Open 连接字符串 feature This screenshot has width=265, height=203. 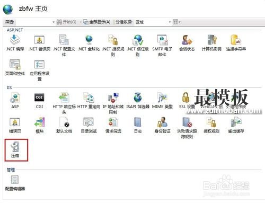(x=236, y=43)
